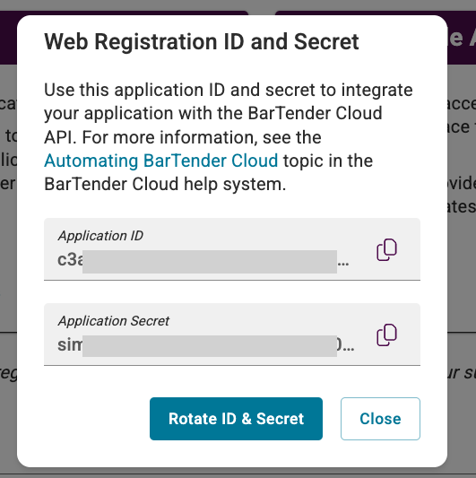Click the ellipsis ending the Application Secret
The height and width of the screenshot is (478, 476).
point(349,350)
